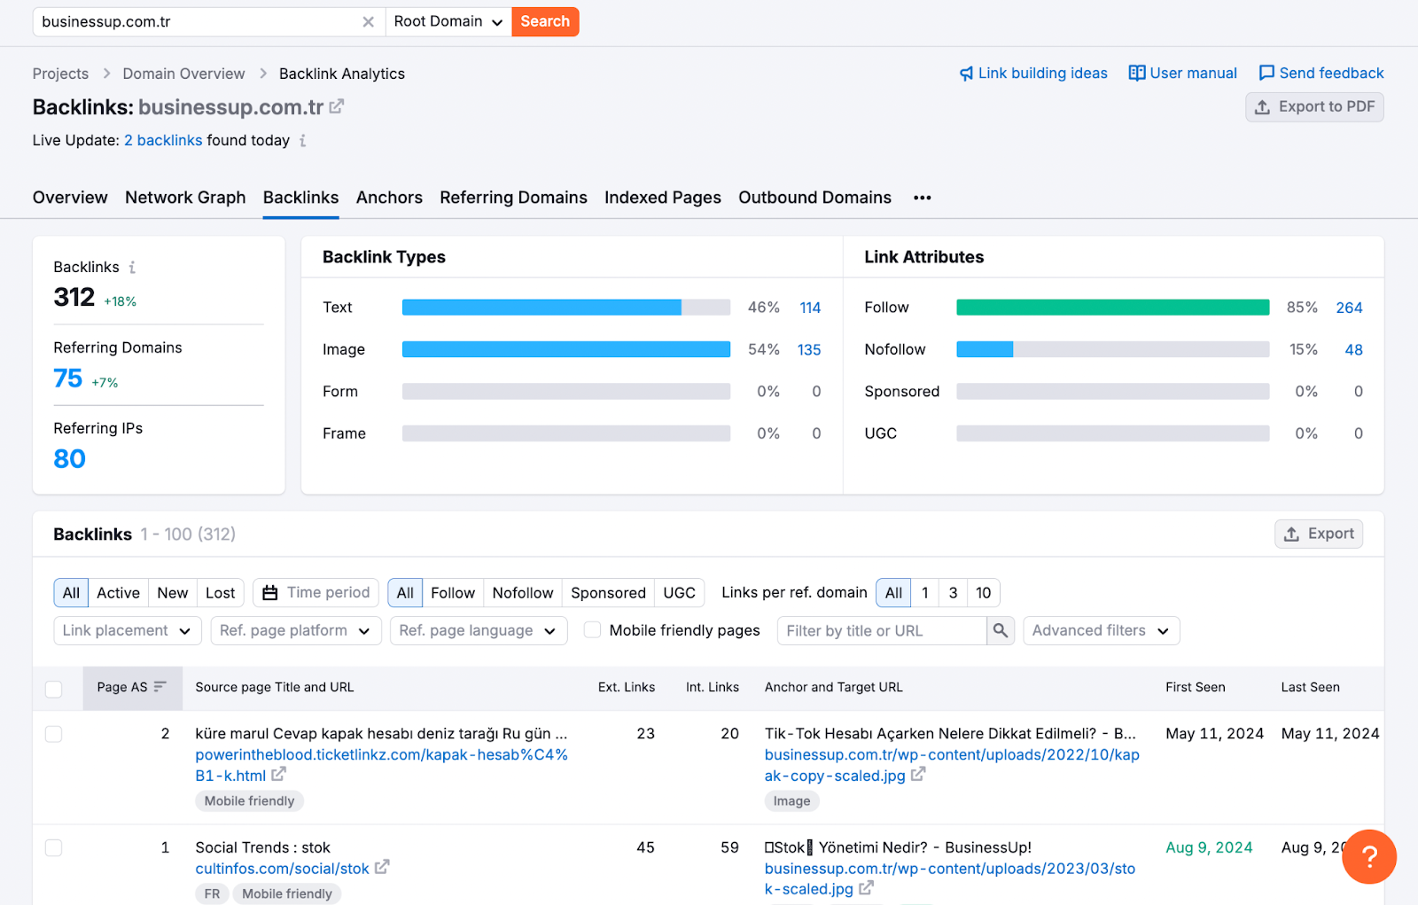Open the Time period picker
Screen dimensions: 1418x905
(316, 593)
